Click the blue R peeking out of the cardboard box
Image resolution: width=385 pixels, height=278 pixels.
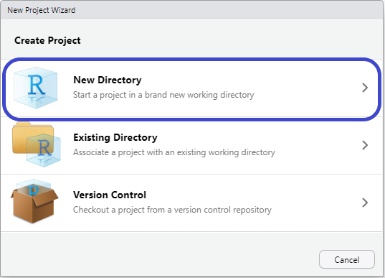point(34,190)
